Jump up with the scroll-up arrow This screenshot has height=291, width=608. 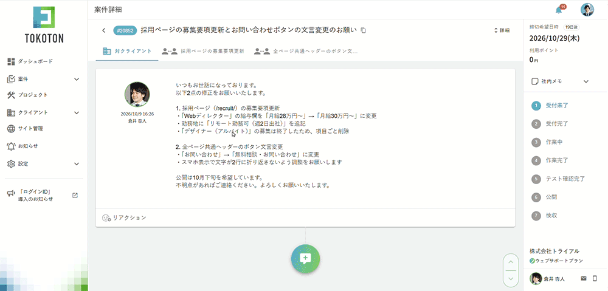click(511, 262)
